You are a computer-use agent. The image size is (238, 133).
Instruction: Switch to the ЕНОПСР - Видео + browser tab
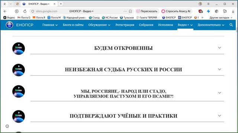coord(39,4)
